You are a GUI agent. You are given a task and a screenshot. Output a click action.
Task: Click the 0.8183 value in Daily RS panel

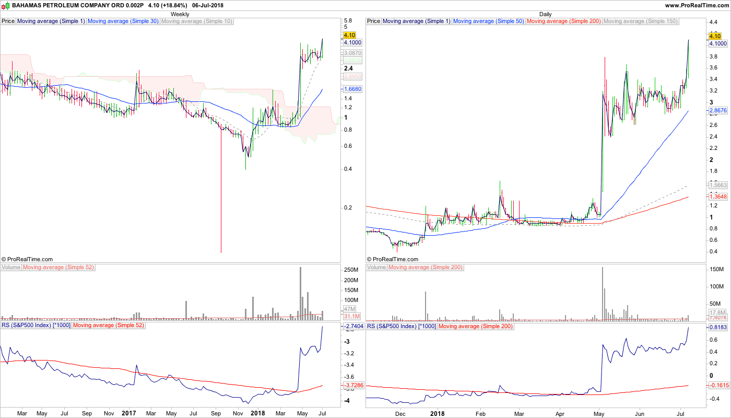(x=718, y=327)
